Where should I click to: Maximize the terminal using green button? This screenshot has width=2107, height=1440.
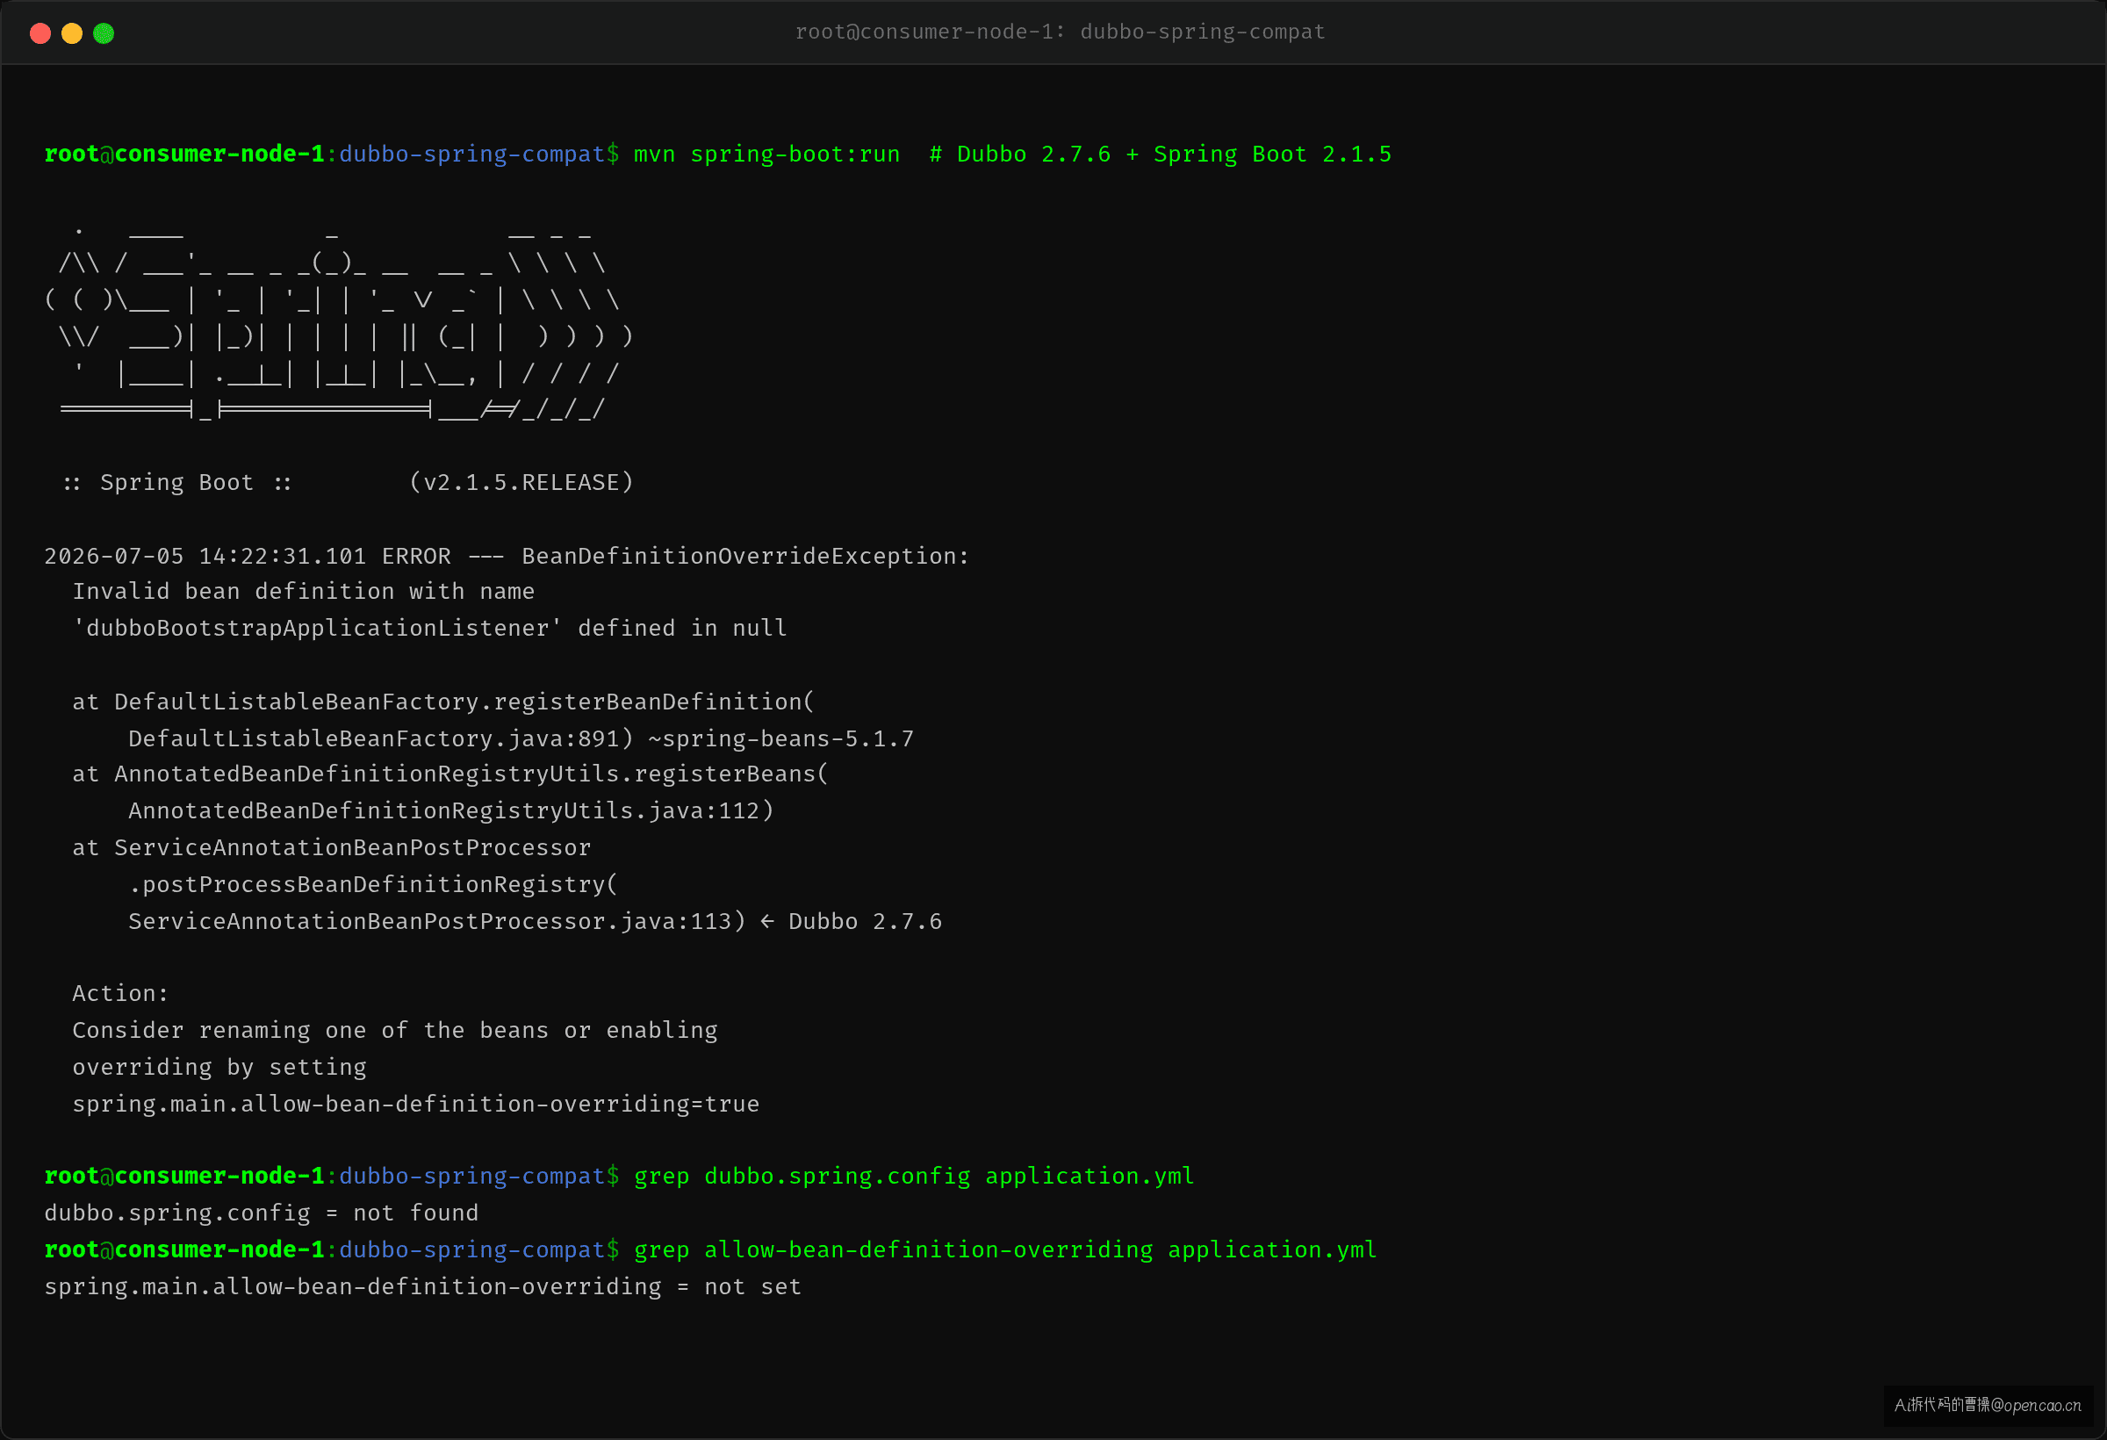click(x=104, y=33)
